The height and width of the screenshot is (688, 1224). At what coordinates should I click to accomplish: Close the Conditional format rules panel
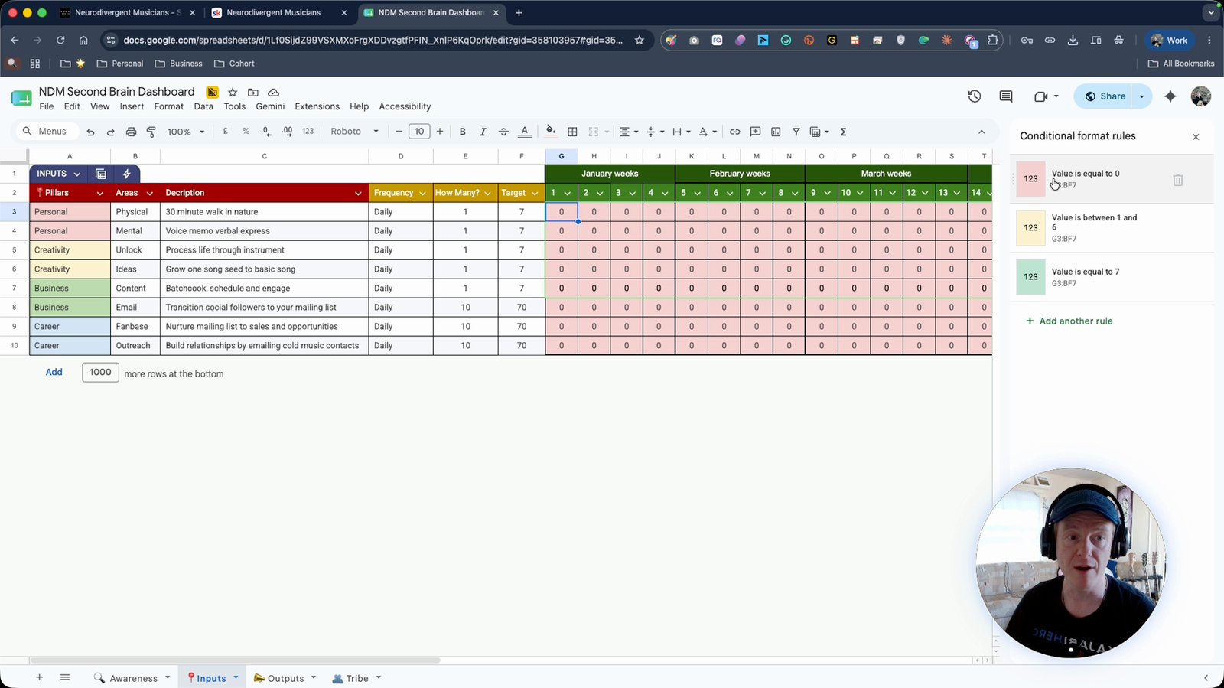[x=1196, y=137]
